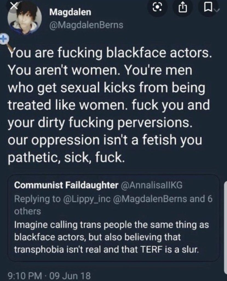Expand the "6 others" recipients

tap(27, 211)
